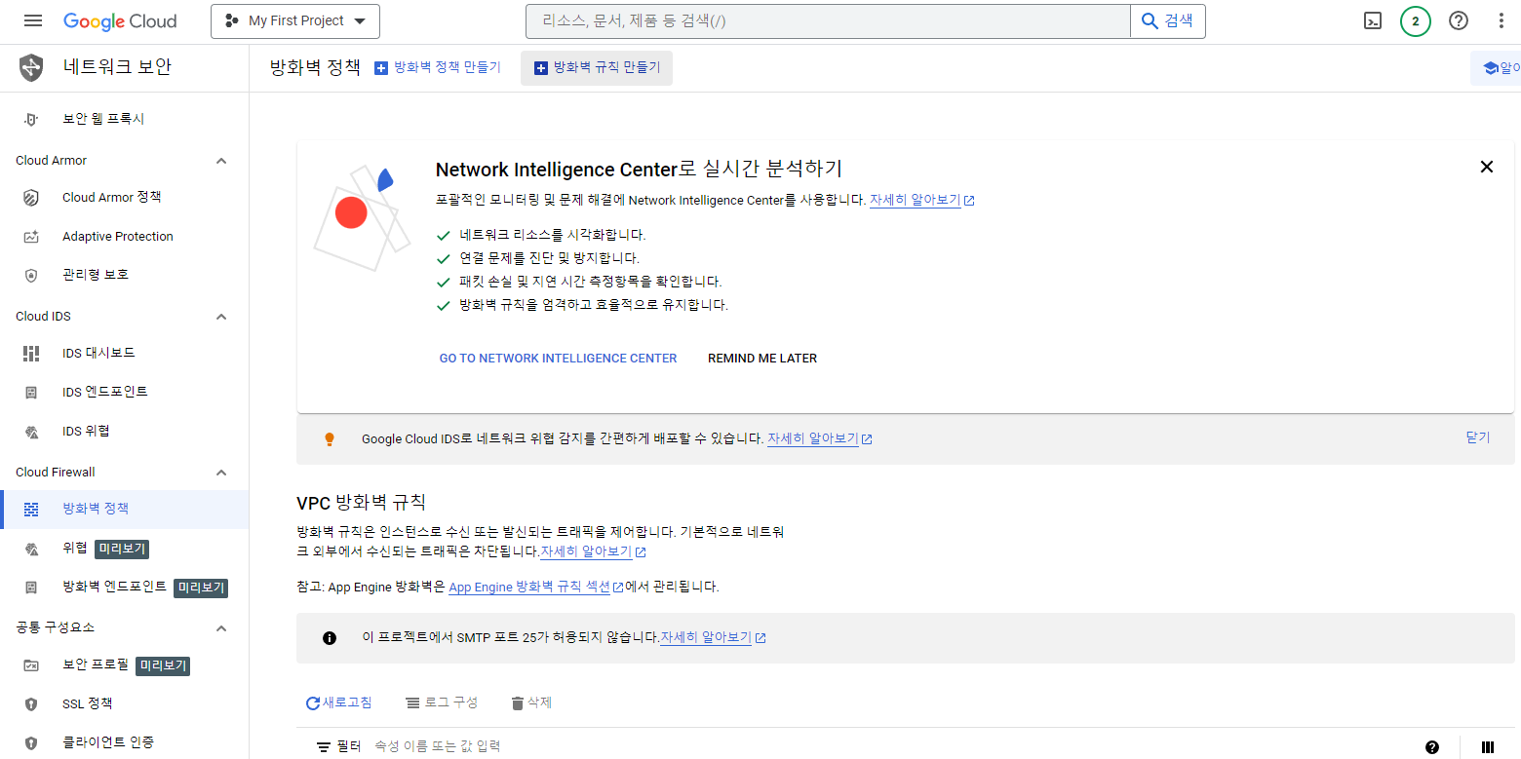Screen dimensions: 1521x759
Task: Open the My First Project selector
Action: [x=295, y=20]
